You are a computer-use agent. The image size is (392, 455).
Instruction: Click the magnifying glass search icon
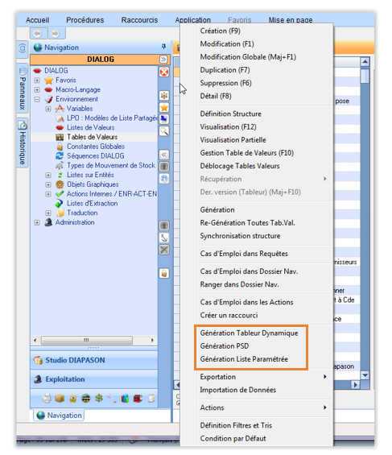pyautogui.click(x=164, y=131)
